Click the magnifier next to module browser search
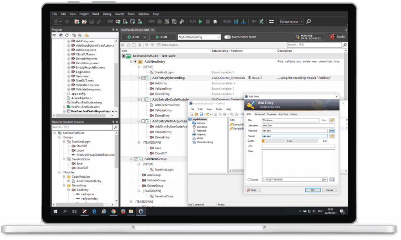This screenshot has height=240, width=401. [116, 127]
